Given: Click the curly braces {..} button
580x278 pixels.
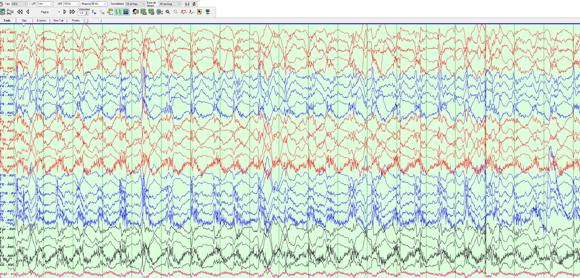Looking at the screenshot, I should tap(187, 4).
